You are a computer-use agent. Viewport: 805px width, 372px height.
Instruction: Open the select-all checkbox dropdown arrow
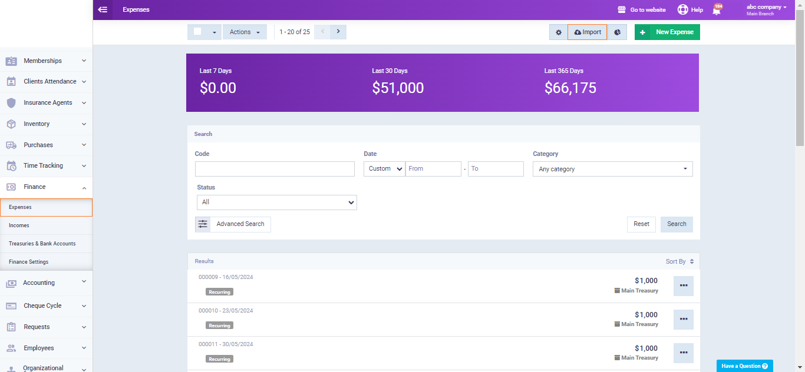(214, 32)
